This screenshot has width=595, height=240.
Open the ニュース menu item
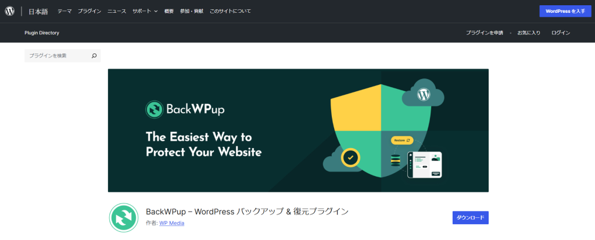[x=117, y=12]
